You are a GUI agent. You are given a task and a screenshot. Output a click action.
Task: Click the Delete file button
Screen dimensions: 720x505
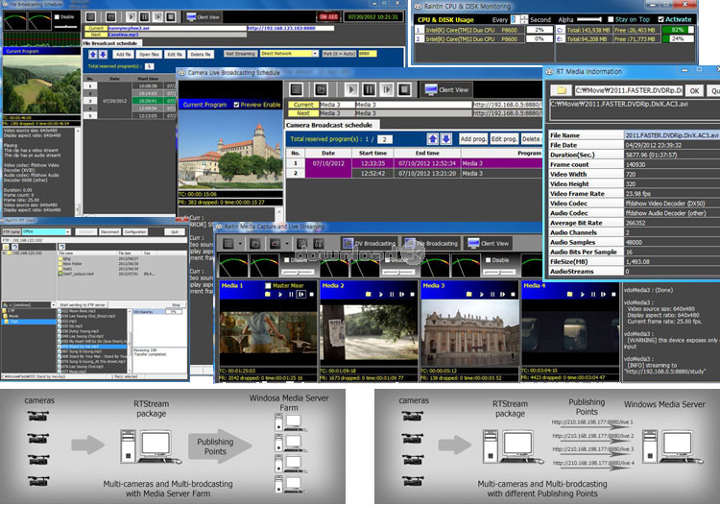[201, 54]
